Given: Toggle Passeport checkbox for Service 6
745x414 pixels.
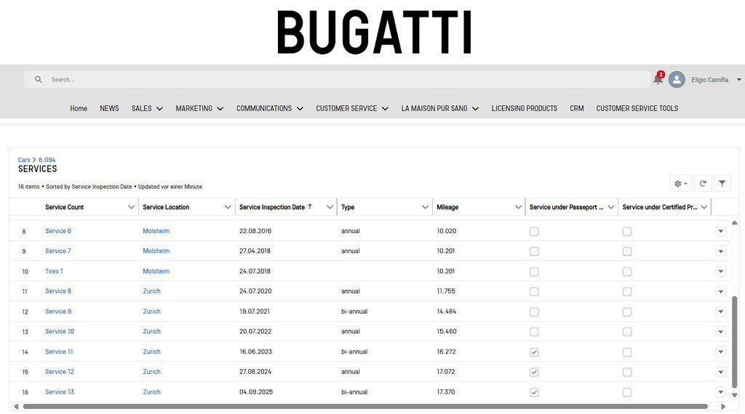Looking at the screenshot, I should [x=534, y=232].
